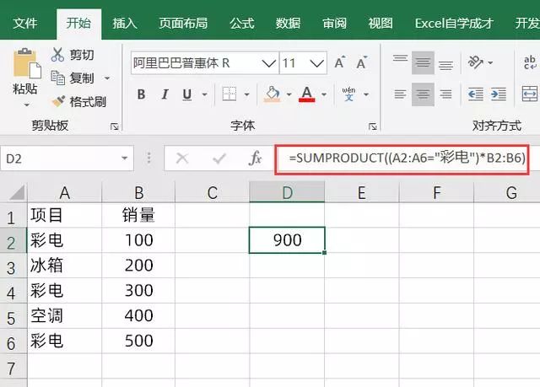Switch to 页面布局 (Page Layout) tab
This screenshot has width=540, height=387.
point(183,24)
